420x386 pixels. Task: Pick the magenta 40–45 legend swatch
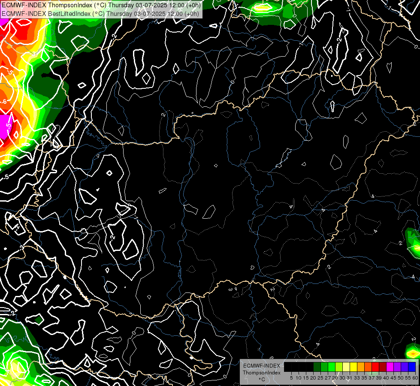[x=390, y=367]
